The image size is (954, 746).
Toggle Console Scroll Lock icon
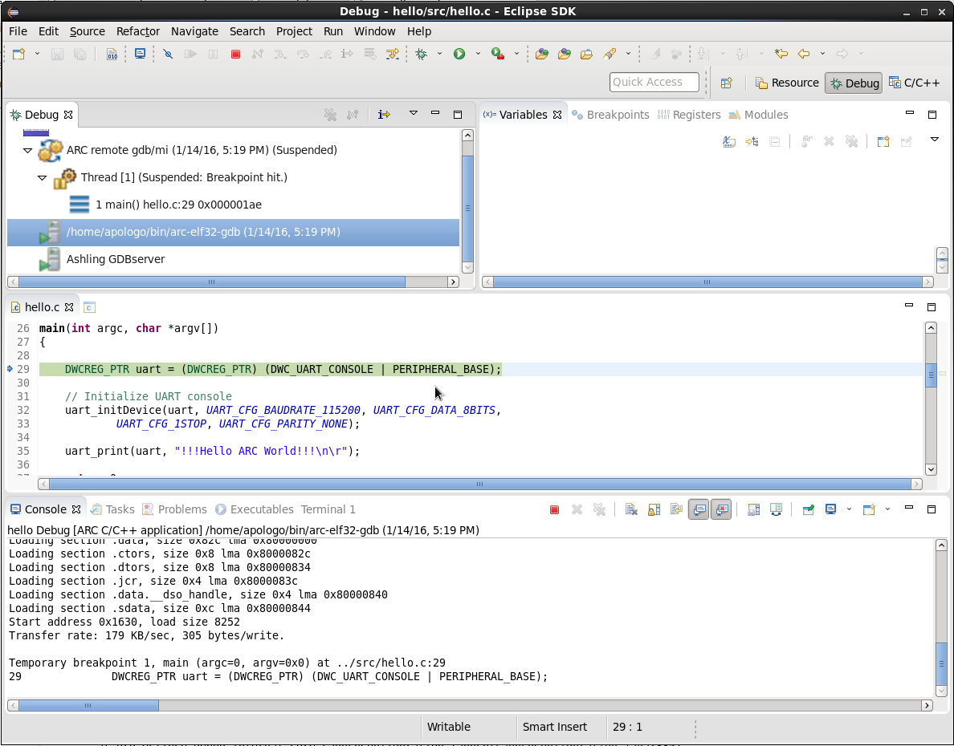point(654,509)
